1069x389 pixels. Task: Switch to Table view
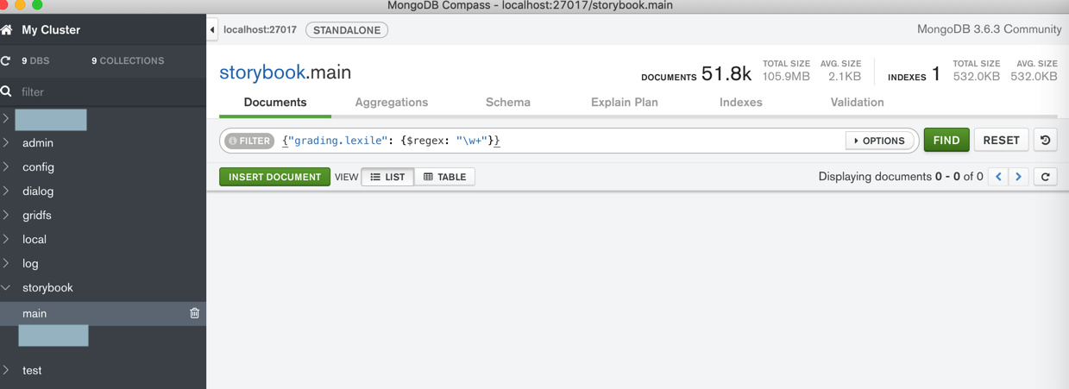pos(445,177)
